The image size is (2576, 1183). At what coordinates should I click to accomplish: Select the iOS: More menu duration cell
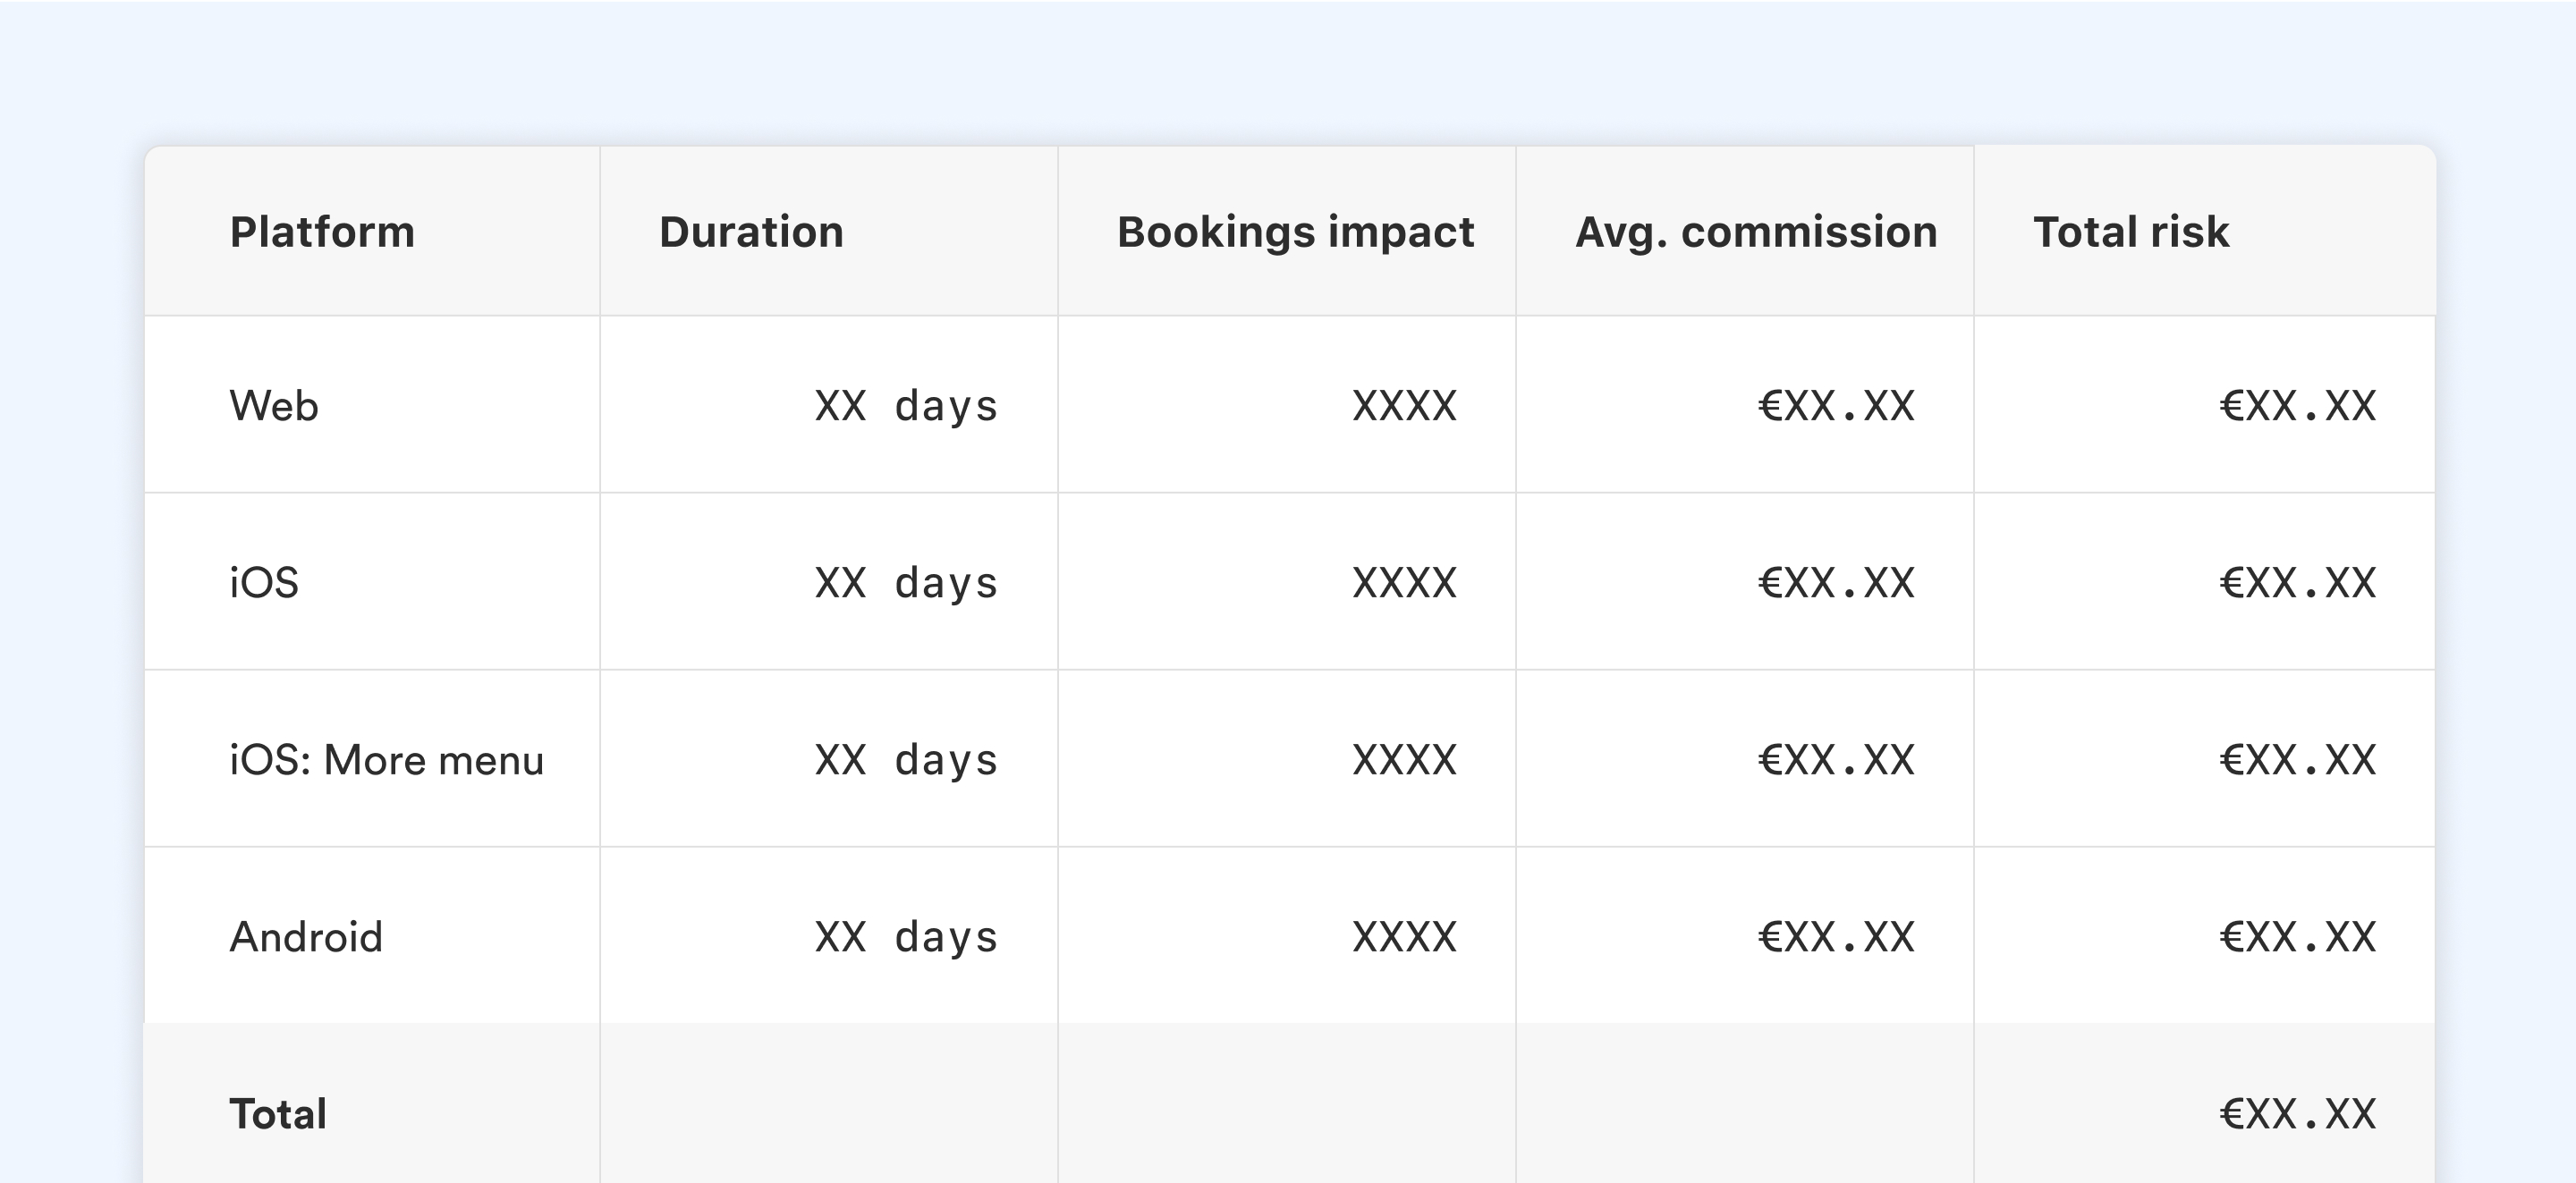[906, 760]
